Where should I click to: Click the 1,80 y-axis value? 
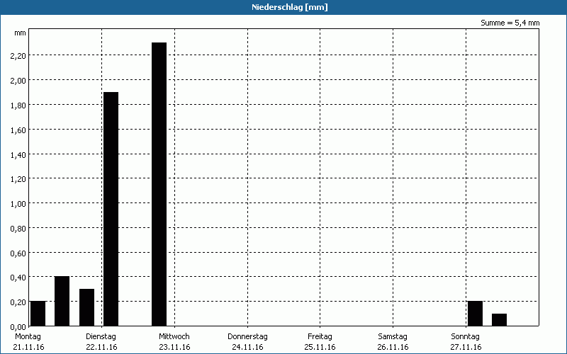[18, 105]
